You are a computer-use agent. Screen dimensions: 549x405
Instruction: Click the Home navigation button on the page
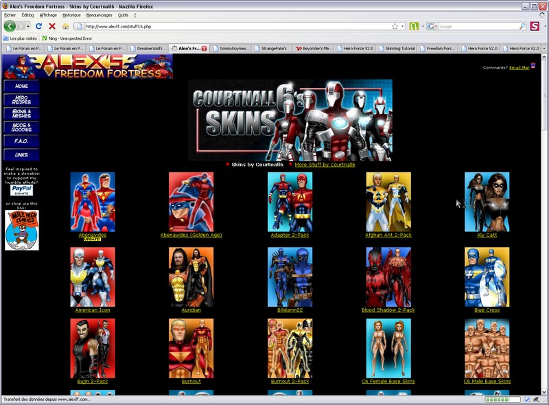21,86
